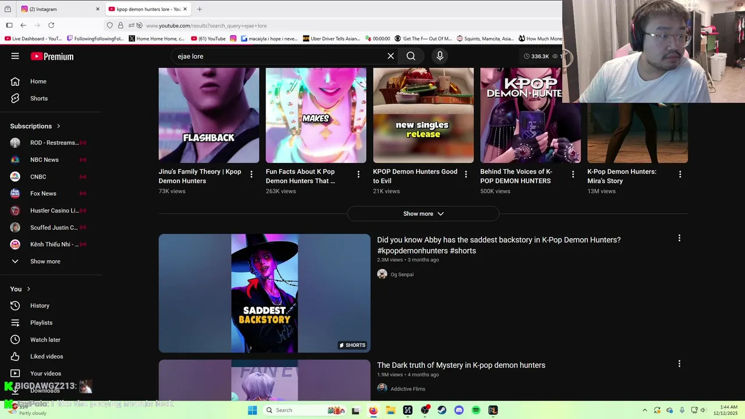The image size is (745, 419).
Task: Open the YouTube guide hamburger menu
Action: [15, 56]
